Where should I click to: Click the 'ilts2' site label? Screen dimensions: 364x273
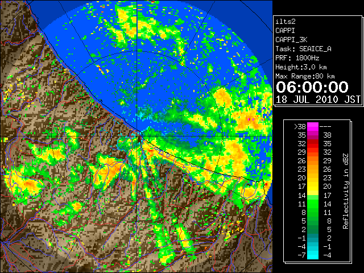pos(286,22)
